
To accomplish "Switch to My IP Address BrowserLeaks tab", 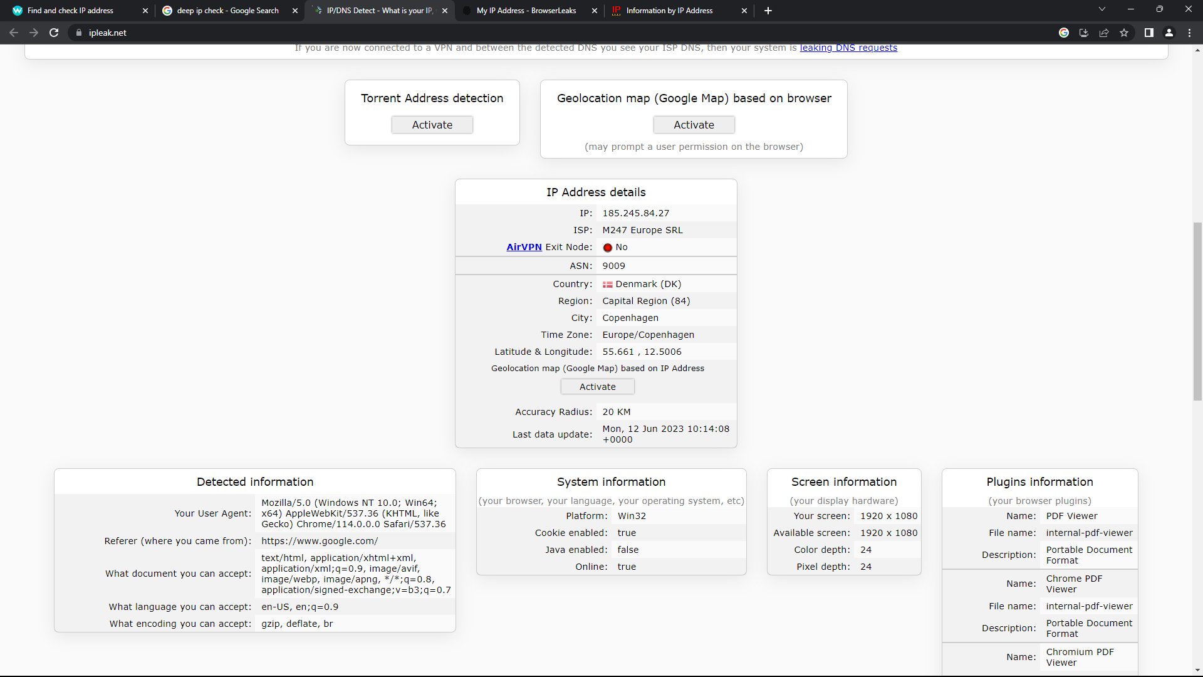I will (x=526, y=11).
